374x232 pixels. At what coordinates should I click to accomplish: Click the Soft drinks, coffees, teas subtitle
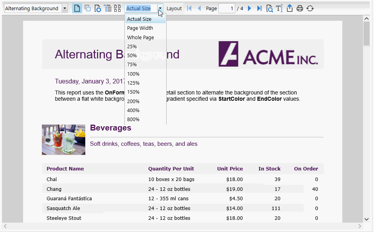click(144, 144)
